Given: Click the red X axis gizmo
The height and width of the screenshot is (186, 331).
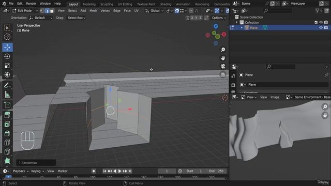Looking at the screenshot, I should [224, 34].
